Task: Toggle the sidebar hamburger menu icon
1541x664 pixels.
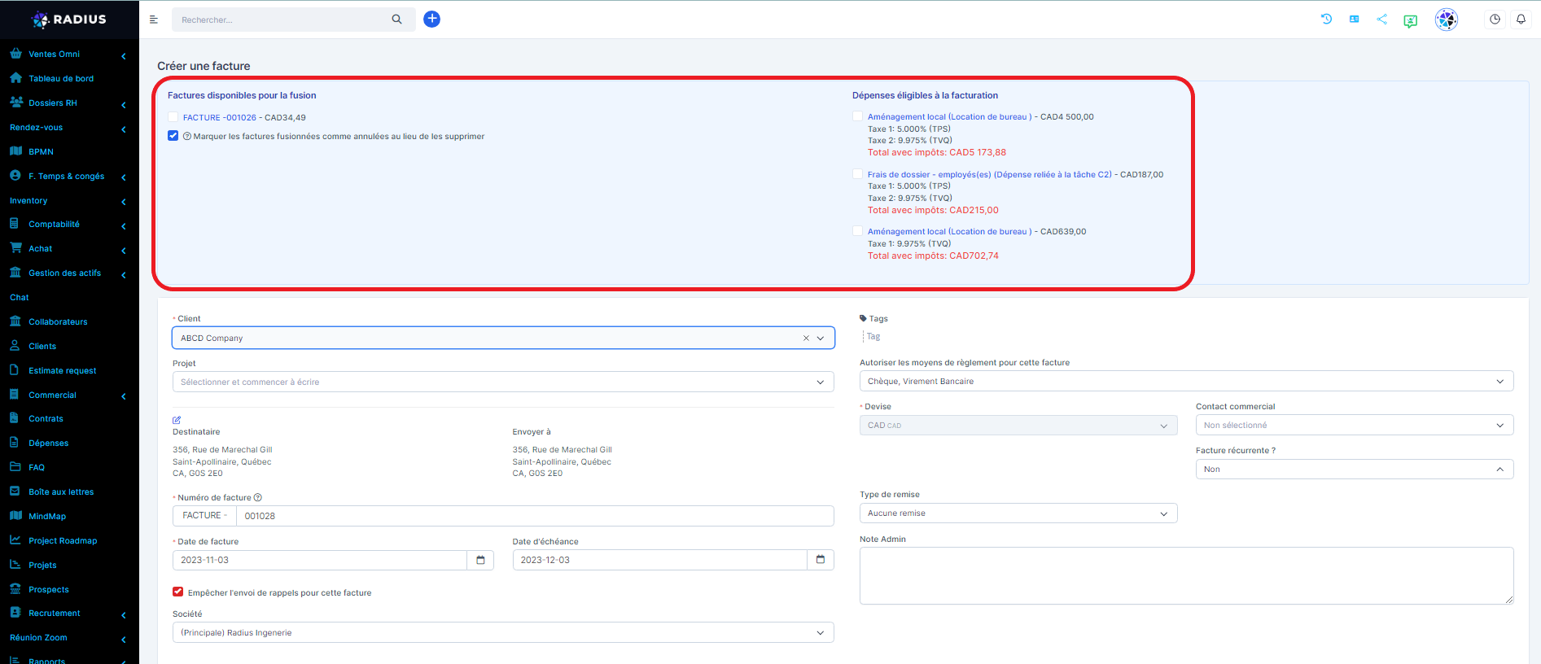Action: point(154,20)
